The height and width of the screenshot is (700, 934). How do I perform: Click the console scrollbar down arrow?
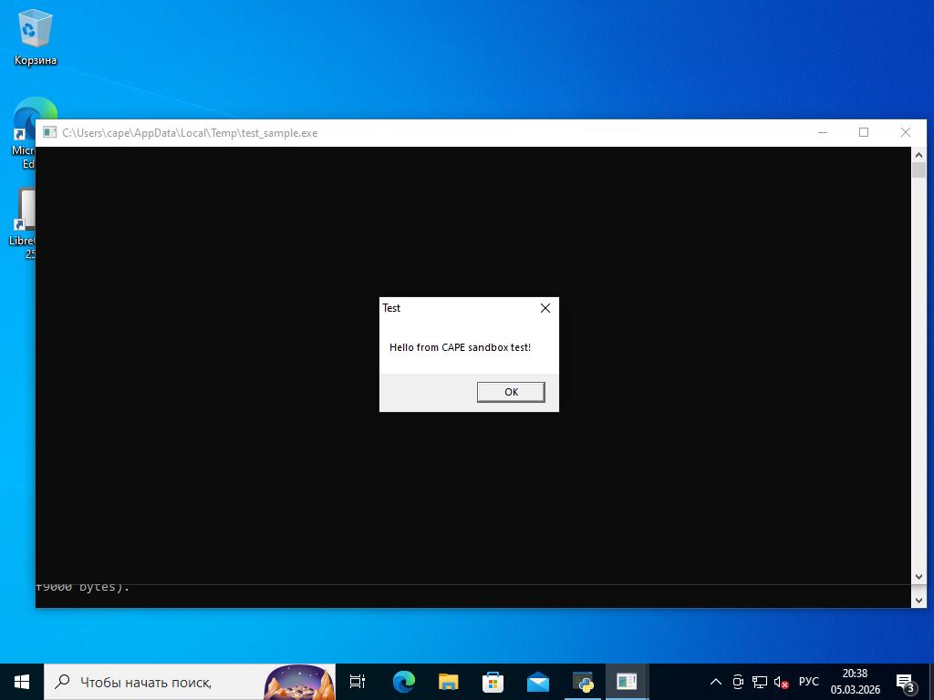(918, 577)
